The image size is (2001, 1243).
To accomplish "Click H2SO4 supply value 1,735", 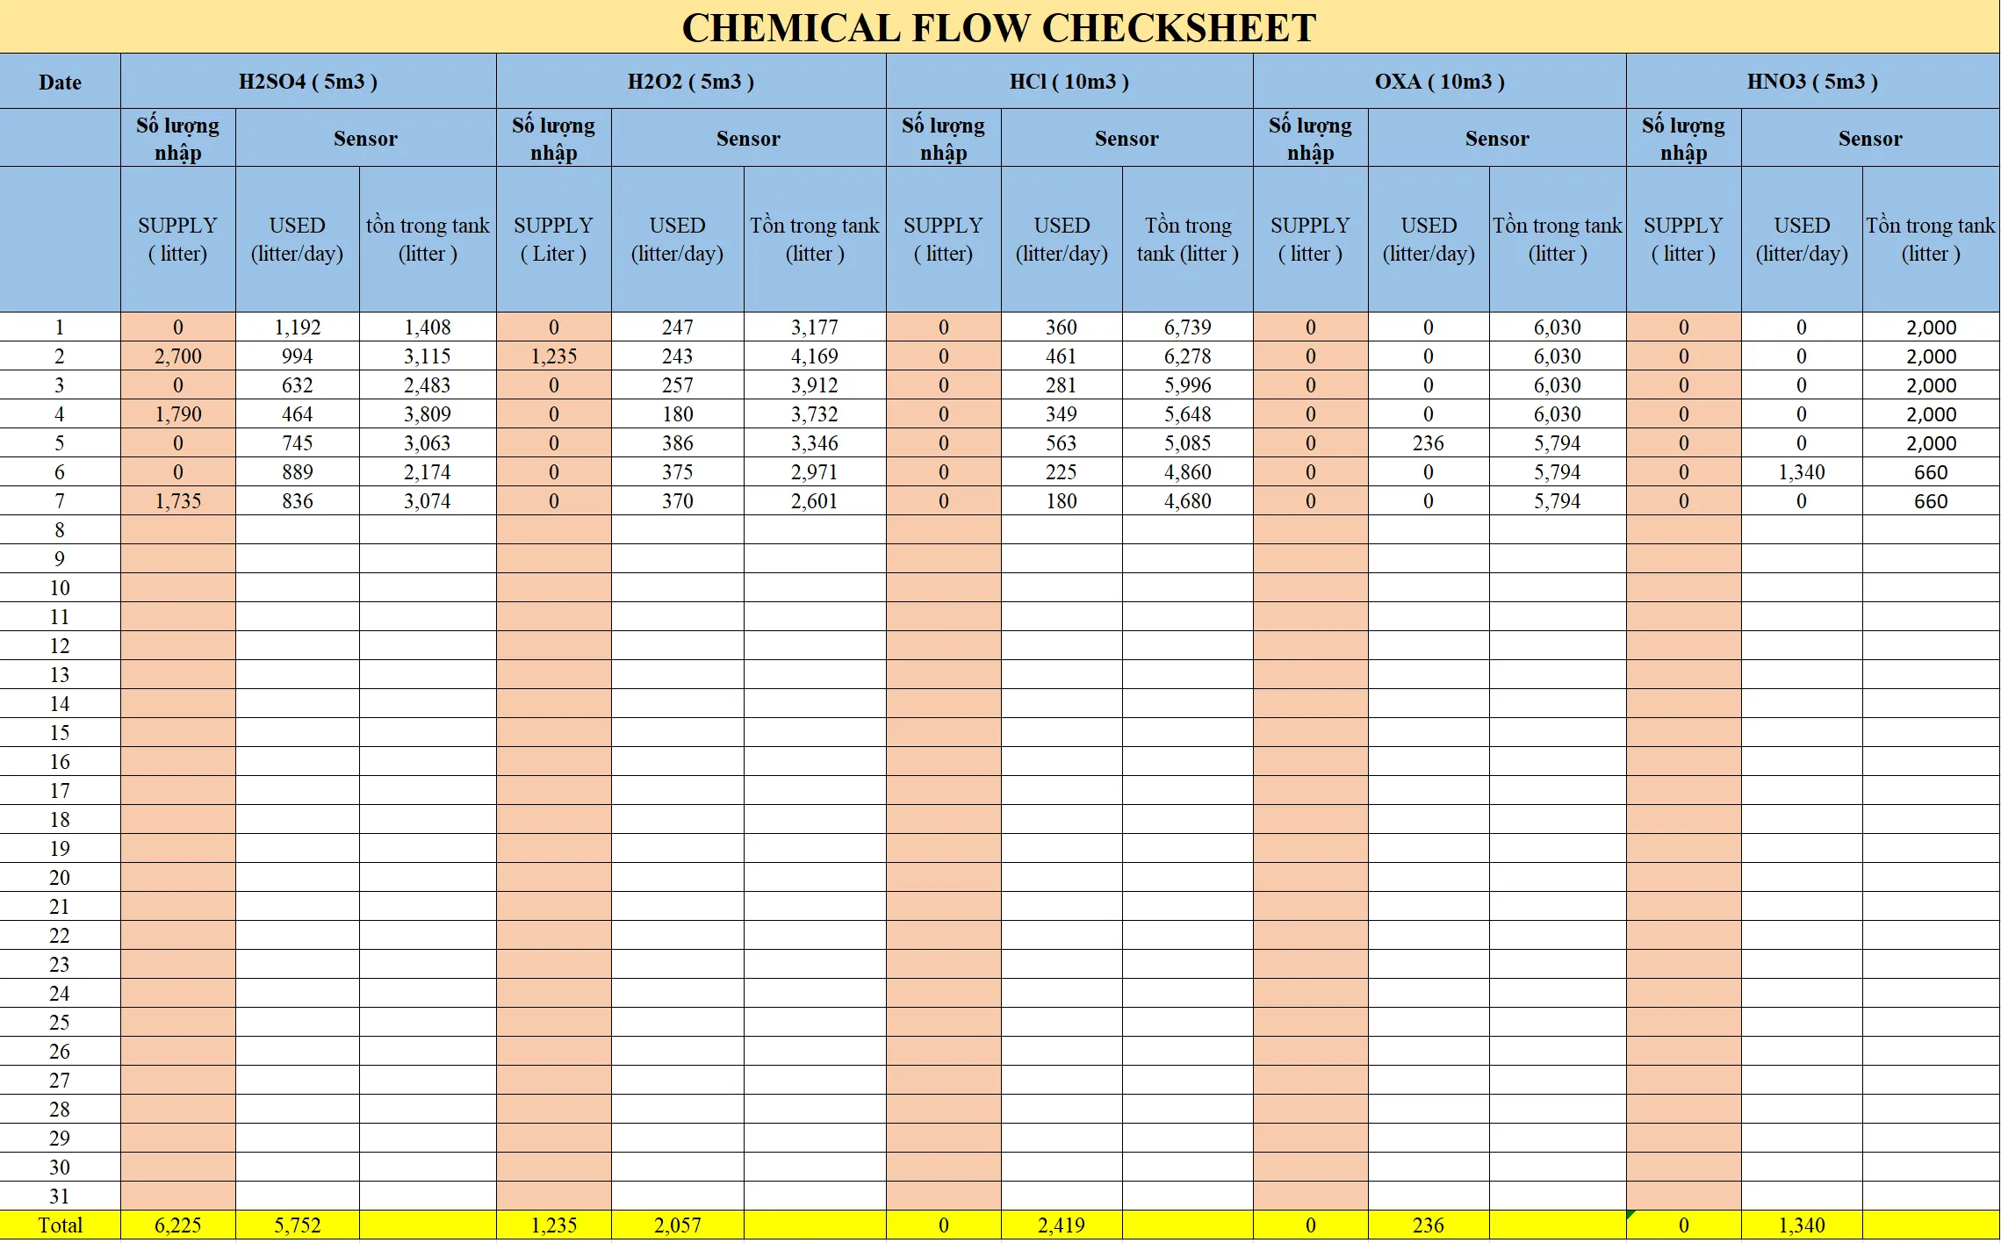I will pos(178,501).
